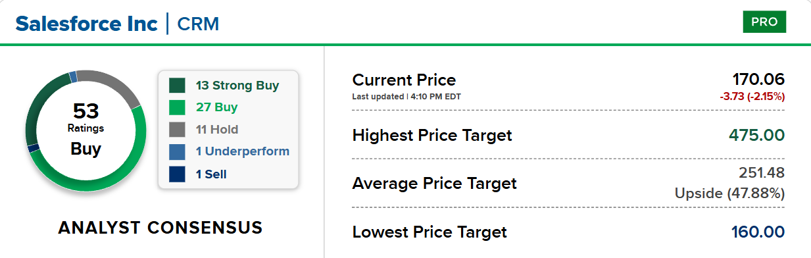The image size is (811, 258).
Task: Click the 27 Buy legend label
Action: click(216, 107)
